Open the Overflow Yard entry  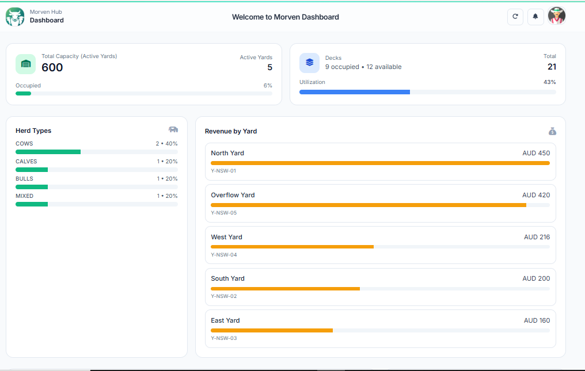pyautogui.click(x=380, y=202)
